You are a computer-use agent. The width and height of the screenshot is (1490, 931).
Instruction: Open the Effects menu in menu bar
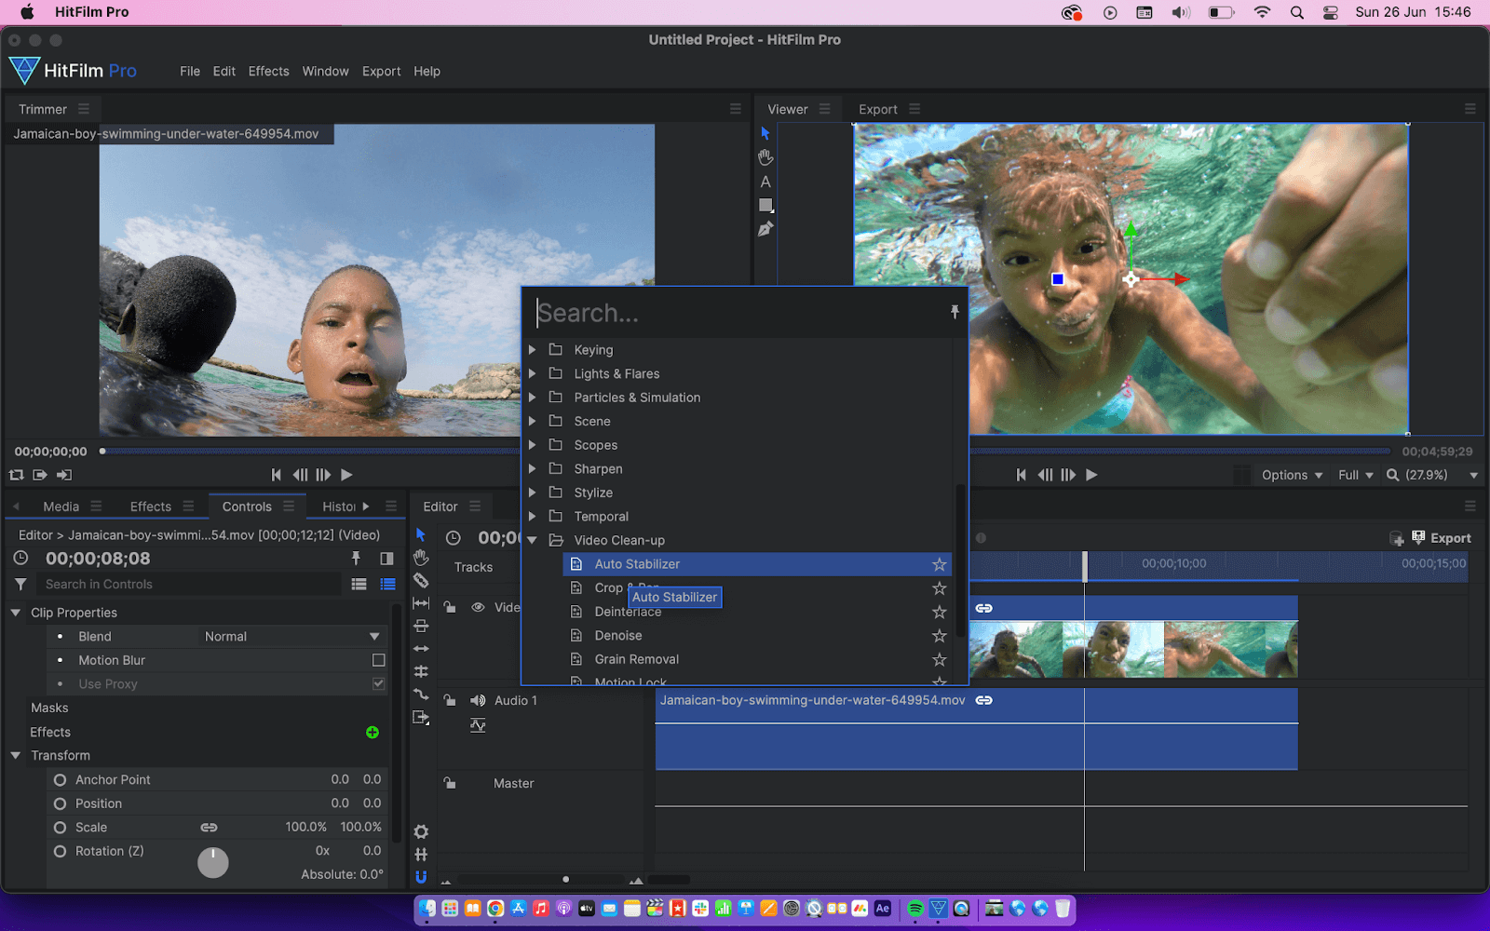click(268, 71)
